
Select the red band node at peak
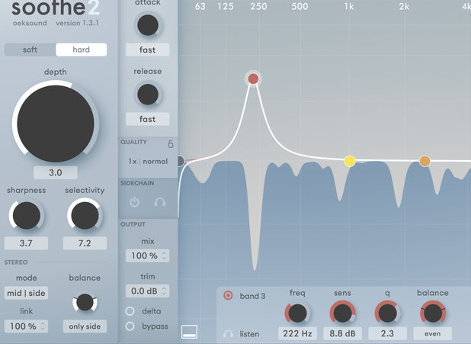(x=253, y=79)
